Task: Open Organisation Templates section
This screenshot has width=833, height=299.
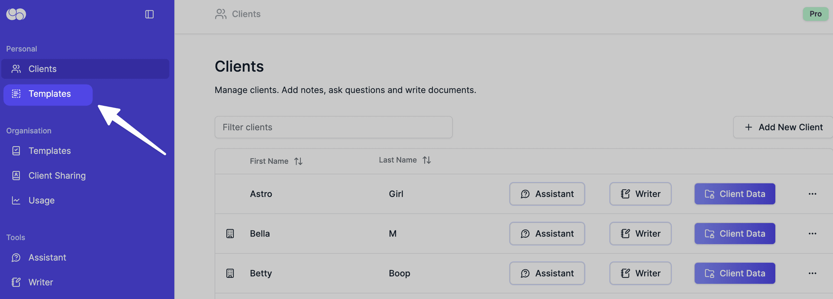Action: pyautogui.click(x=49, y=151)
